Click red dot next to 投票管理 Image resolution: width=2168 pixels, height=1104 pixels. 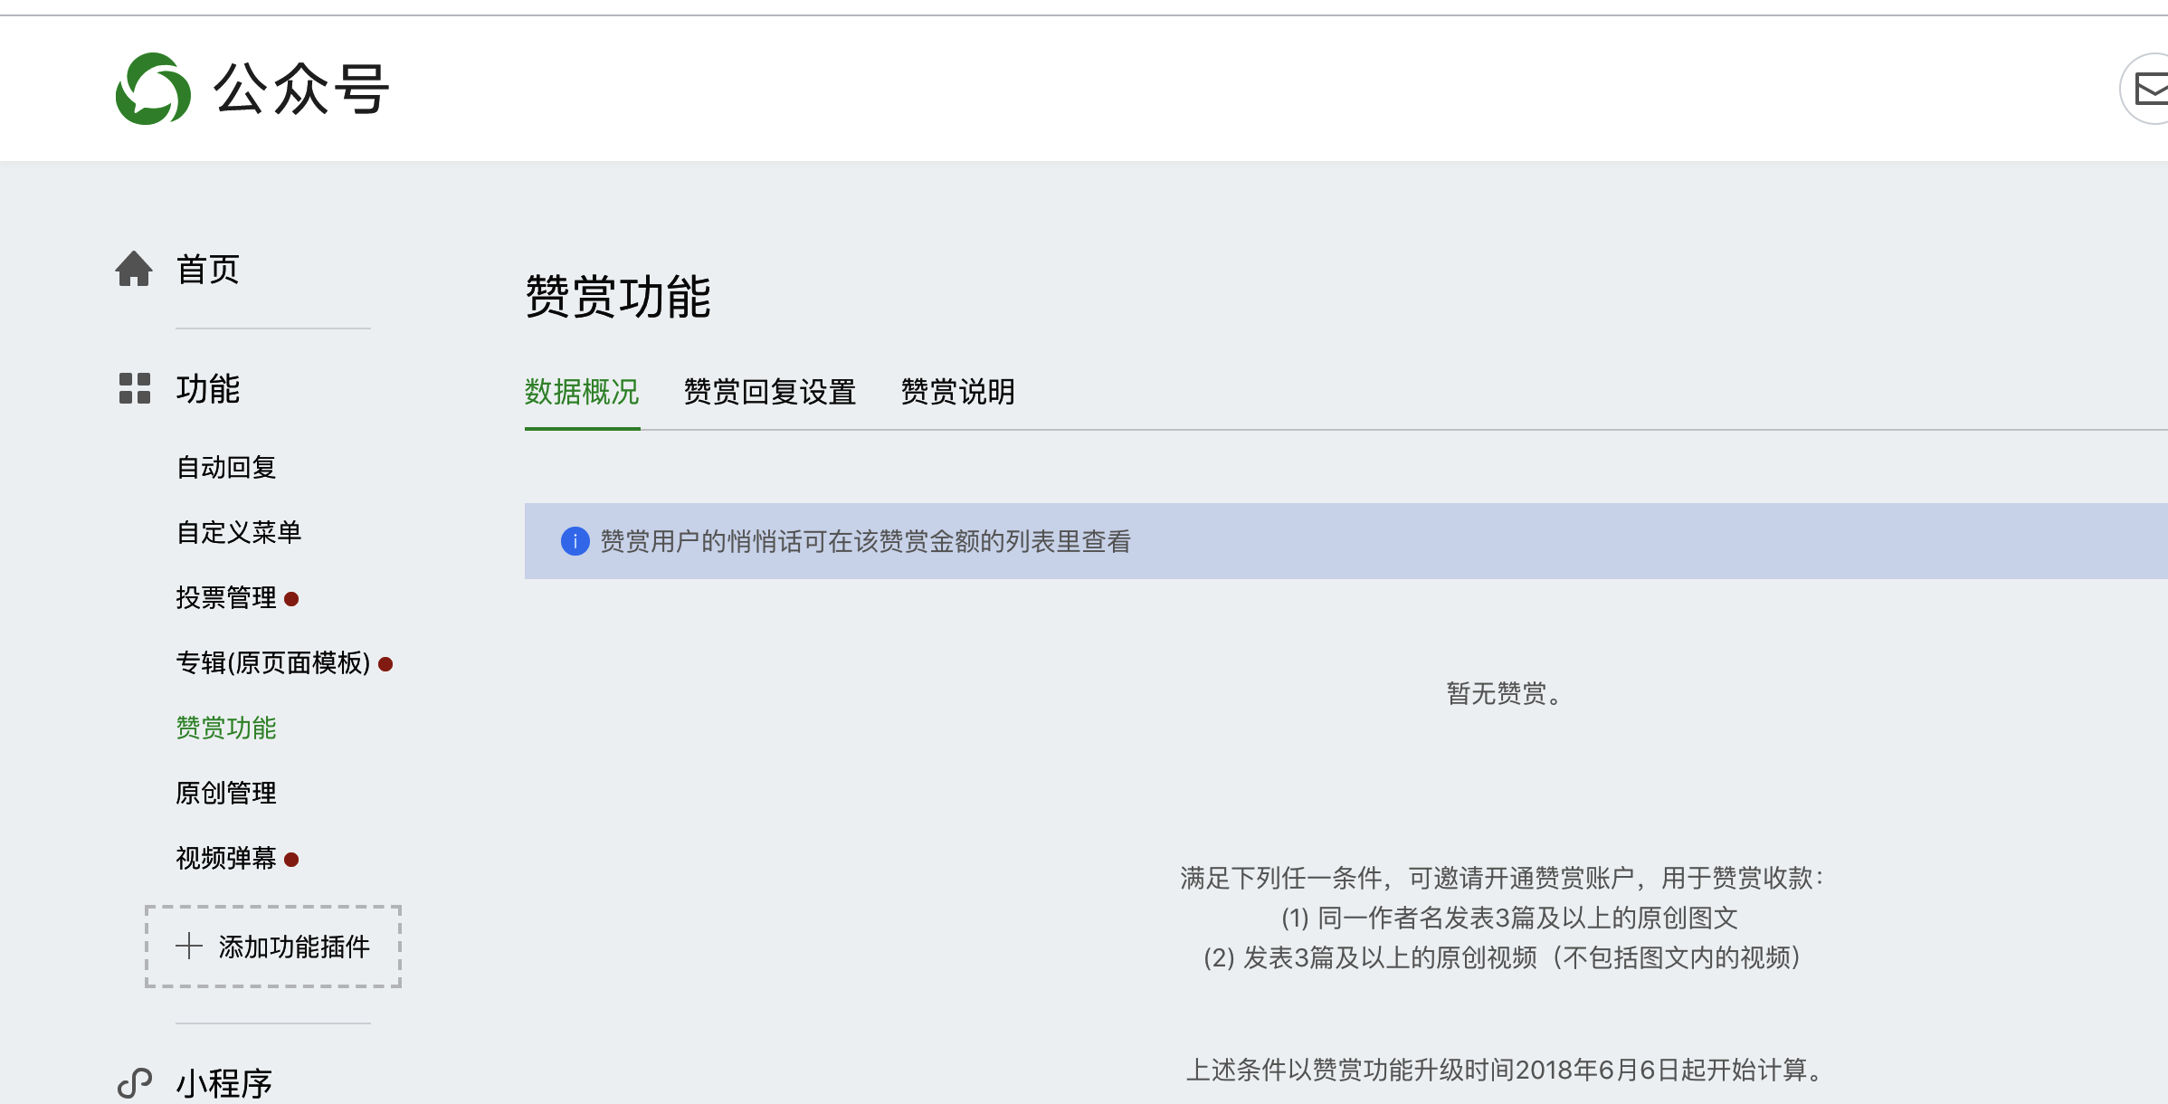(291, 598)
